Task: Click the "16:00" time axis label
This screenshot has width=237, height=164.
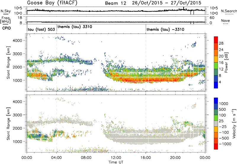Action: [145, 158]
